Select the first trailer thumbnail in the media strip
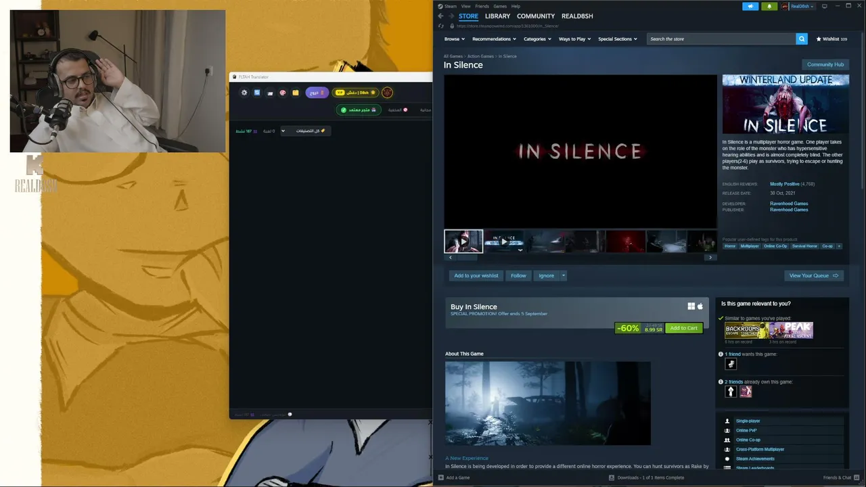The image size is (866, 487). [x=463, y=241]
